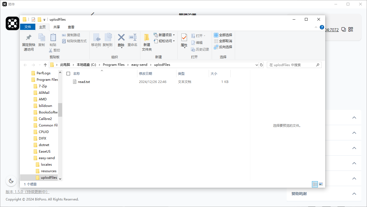The height and width of the screenshot is (207, 367).
Task: Tick the select-all checkbox beside 名称
Action: point(68,74)
